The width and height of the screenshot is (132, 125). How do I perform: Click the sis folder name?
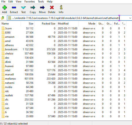(x=6, y=104)
